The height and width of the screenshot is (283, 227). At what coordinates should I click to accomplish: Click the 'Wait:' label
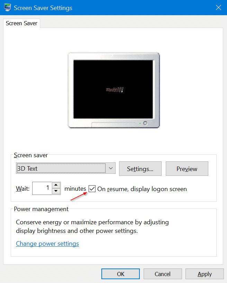point(22,189)
